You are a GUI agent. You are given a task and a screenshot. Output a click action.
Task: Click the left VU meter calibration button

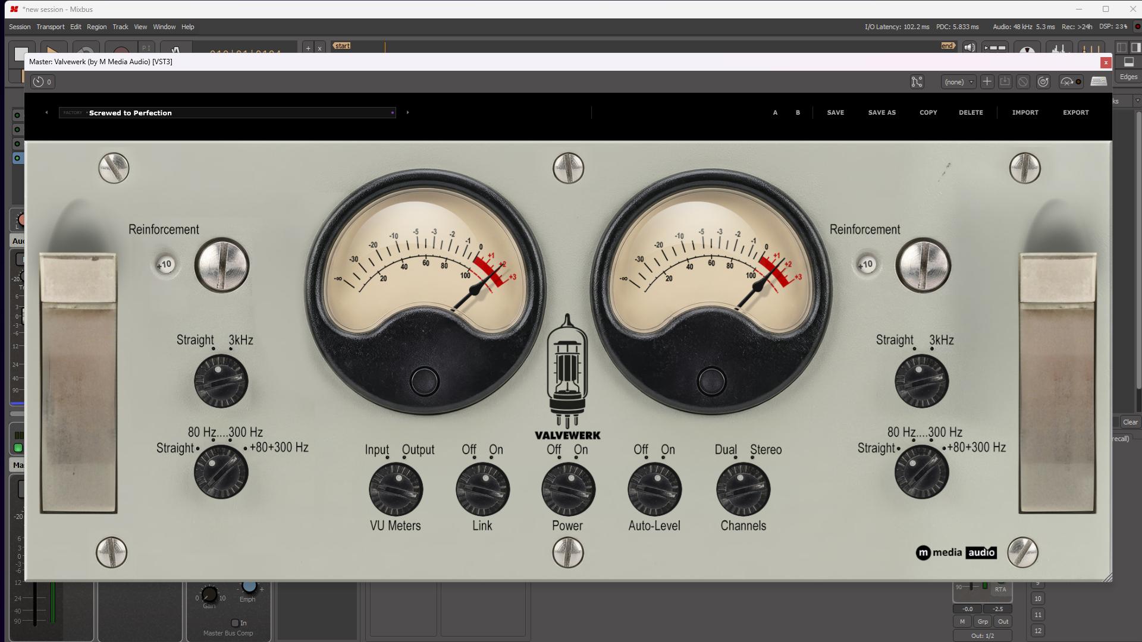pos(425,382)
